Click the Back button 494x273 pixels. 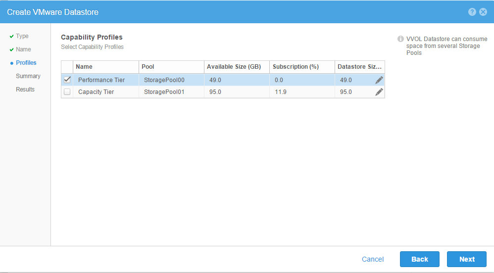(x=420, y=259)
